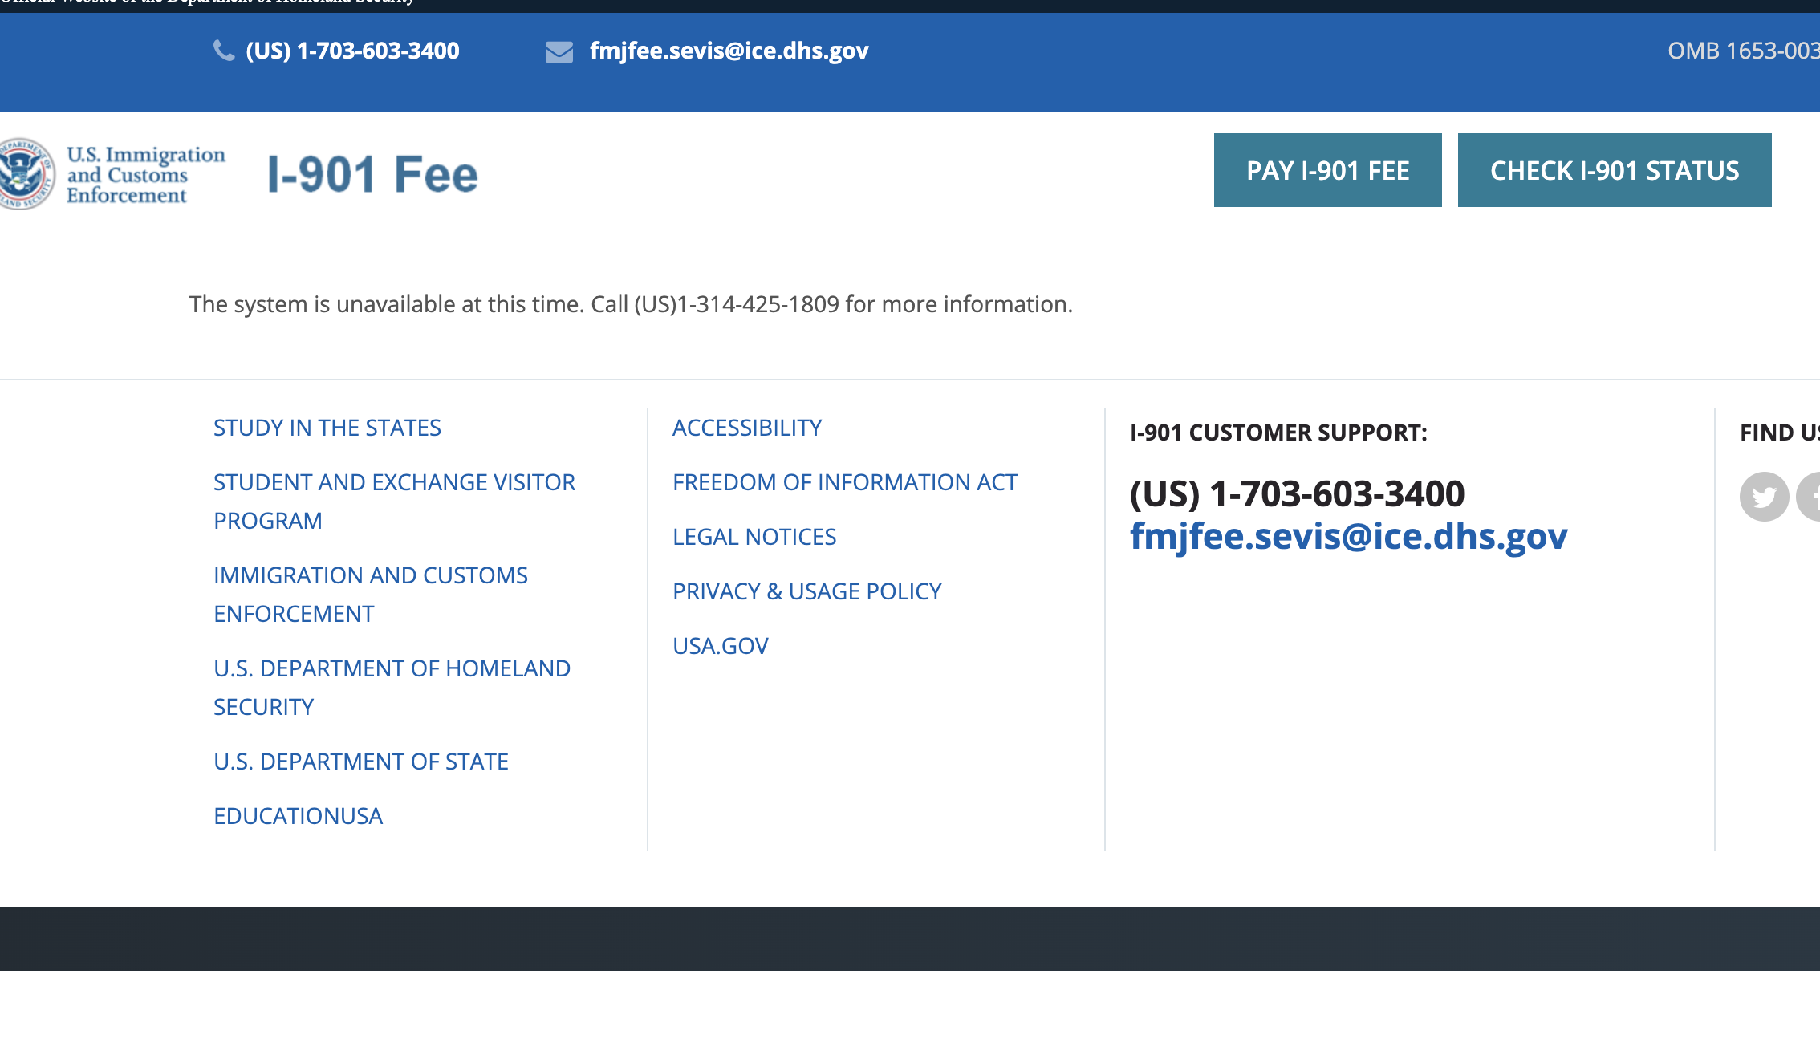Visit the USA.gov link
The image size is (1820, 1056).
click(721, 646)
